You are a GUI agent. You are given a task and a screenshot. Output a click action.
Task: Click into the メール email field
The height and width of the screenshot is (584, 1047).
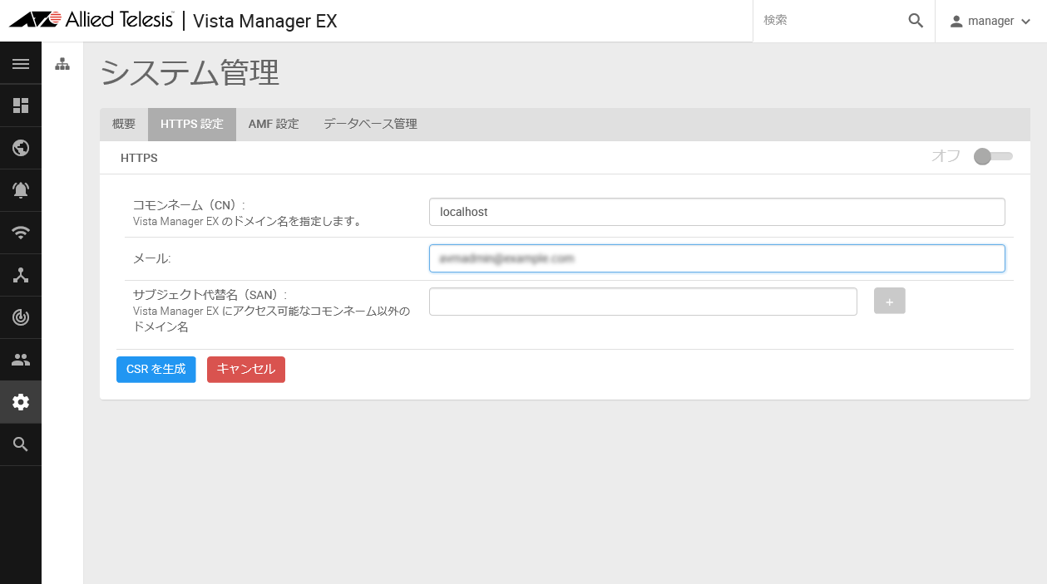717,258
